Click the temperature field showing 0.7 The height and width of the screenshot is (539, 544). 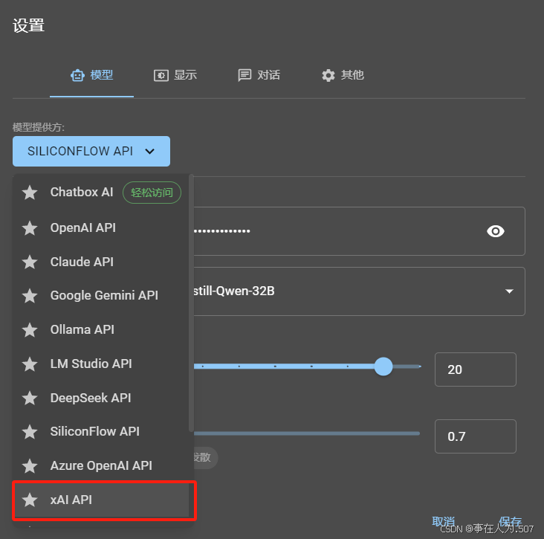tap(476, 436)
